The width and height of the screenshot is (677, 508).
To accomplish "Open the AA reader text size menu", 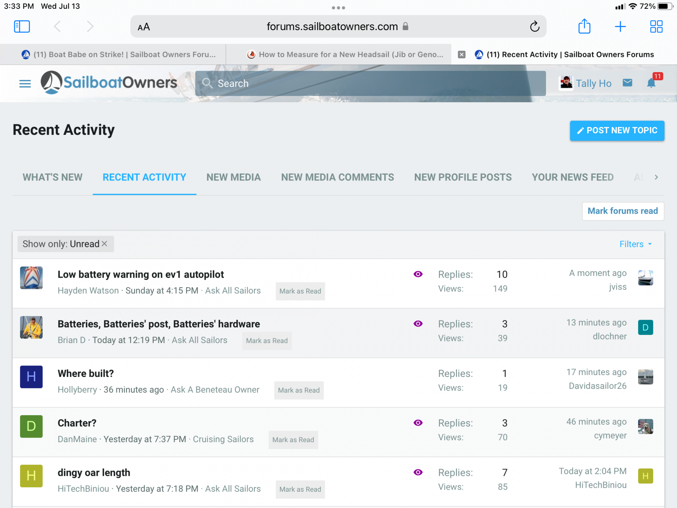I will [x=144, y=27].
